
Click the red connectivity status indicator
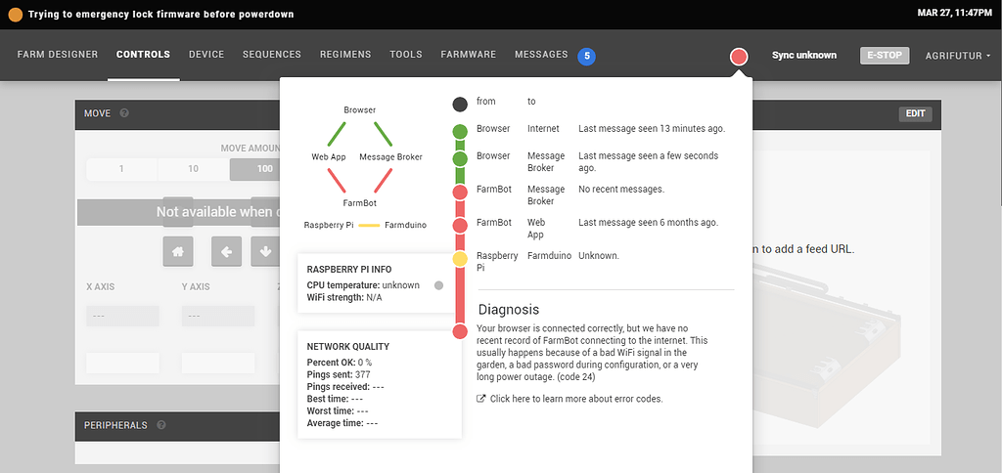[739, 57]
